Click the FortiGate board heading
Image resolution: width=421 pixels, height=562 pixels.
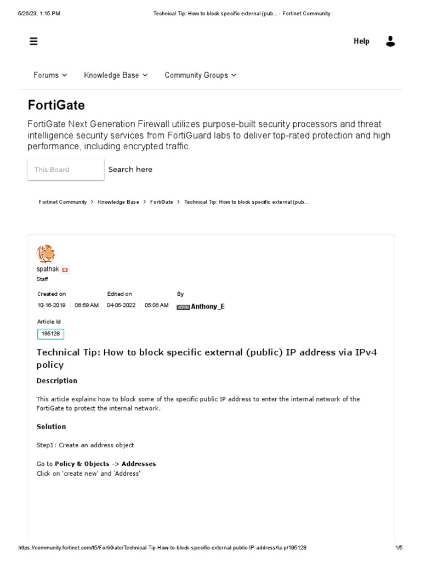[x=56, y=105]
